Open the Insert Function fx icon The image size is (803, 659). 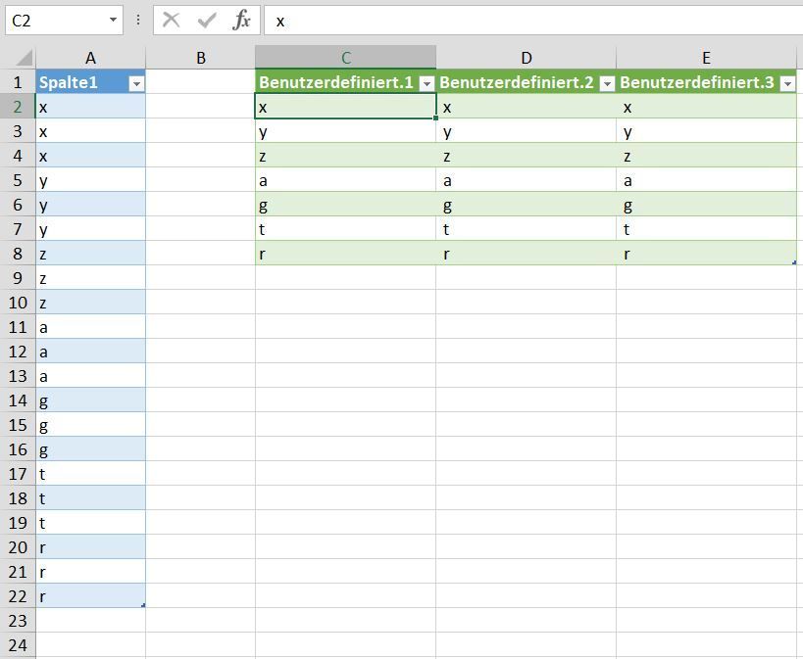click(241, 21)
